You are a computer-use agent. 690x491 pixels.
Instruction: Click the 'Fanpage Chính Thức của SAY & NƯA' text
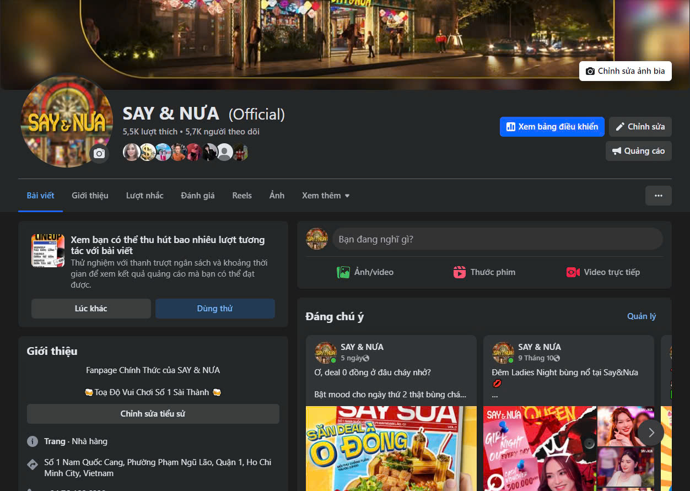tap(153, 370)
